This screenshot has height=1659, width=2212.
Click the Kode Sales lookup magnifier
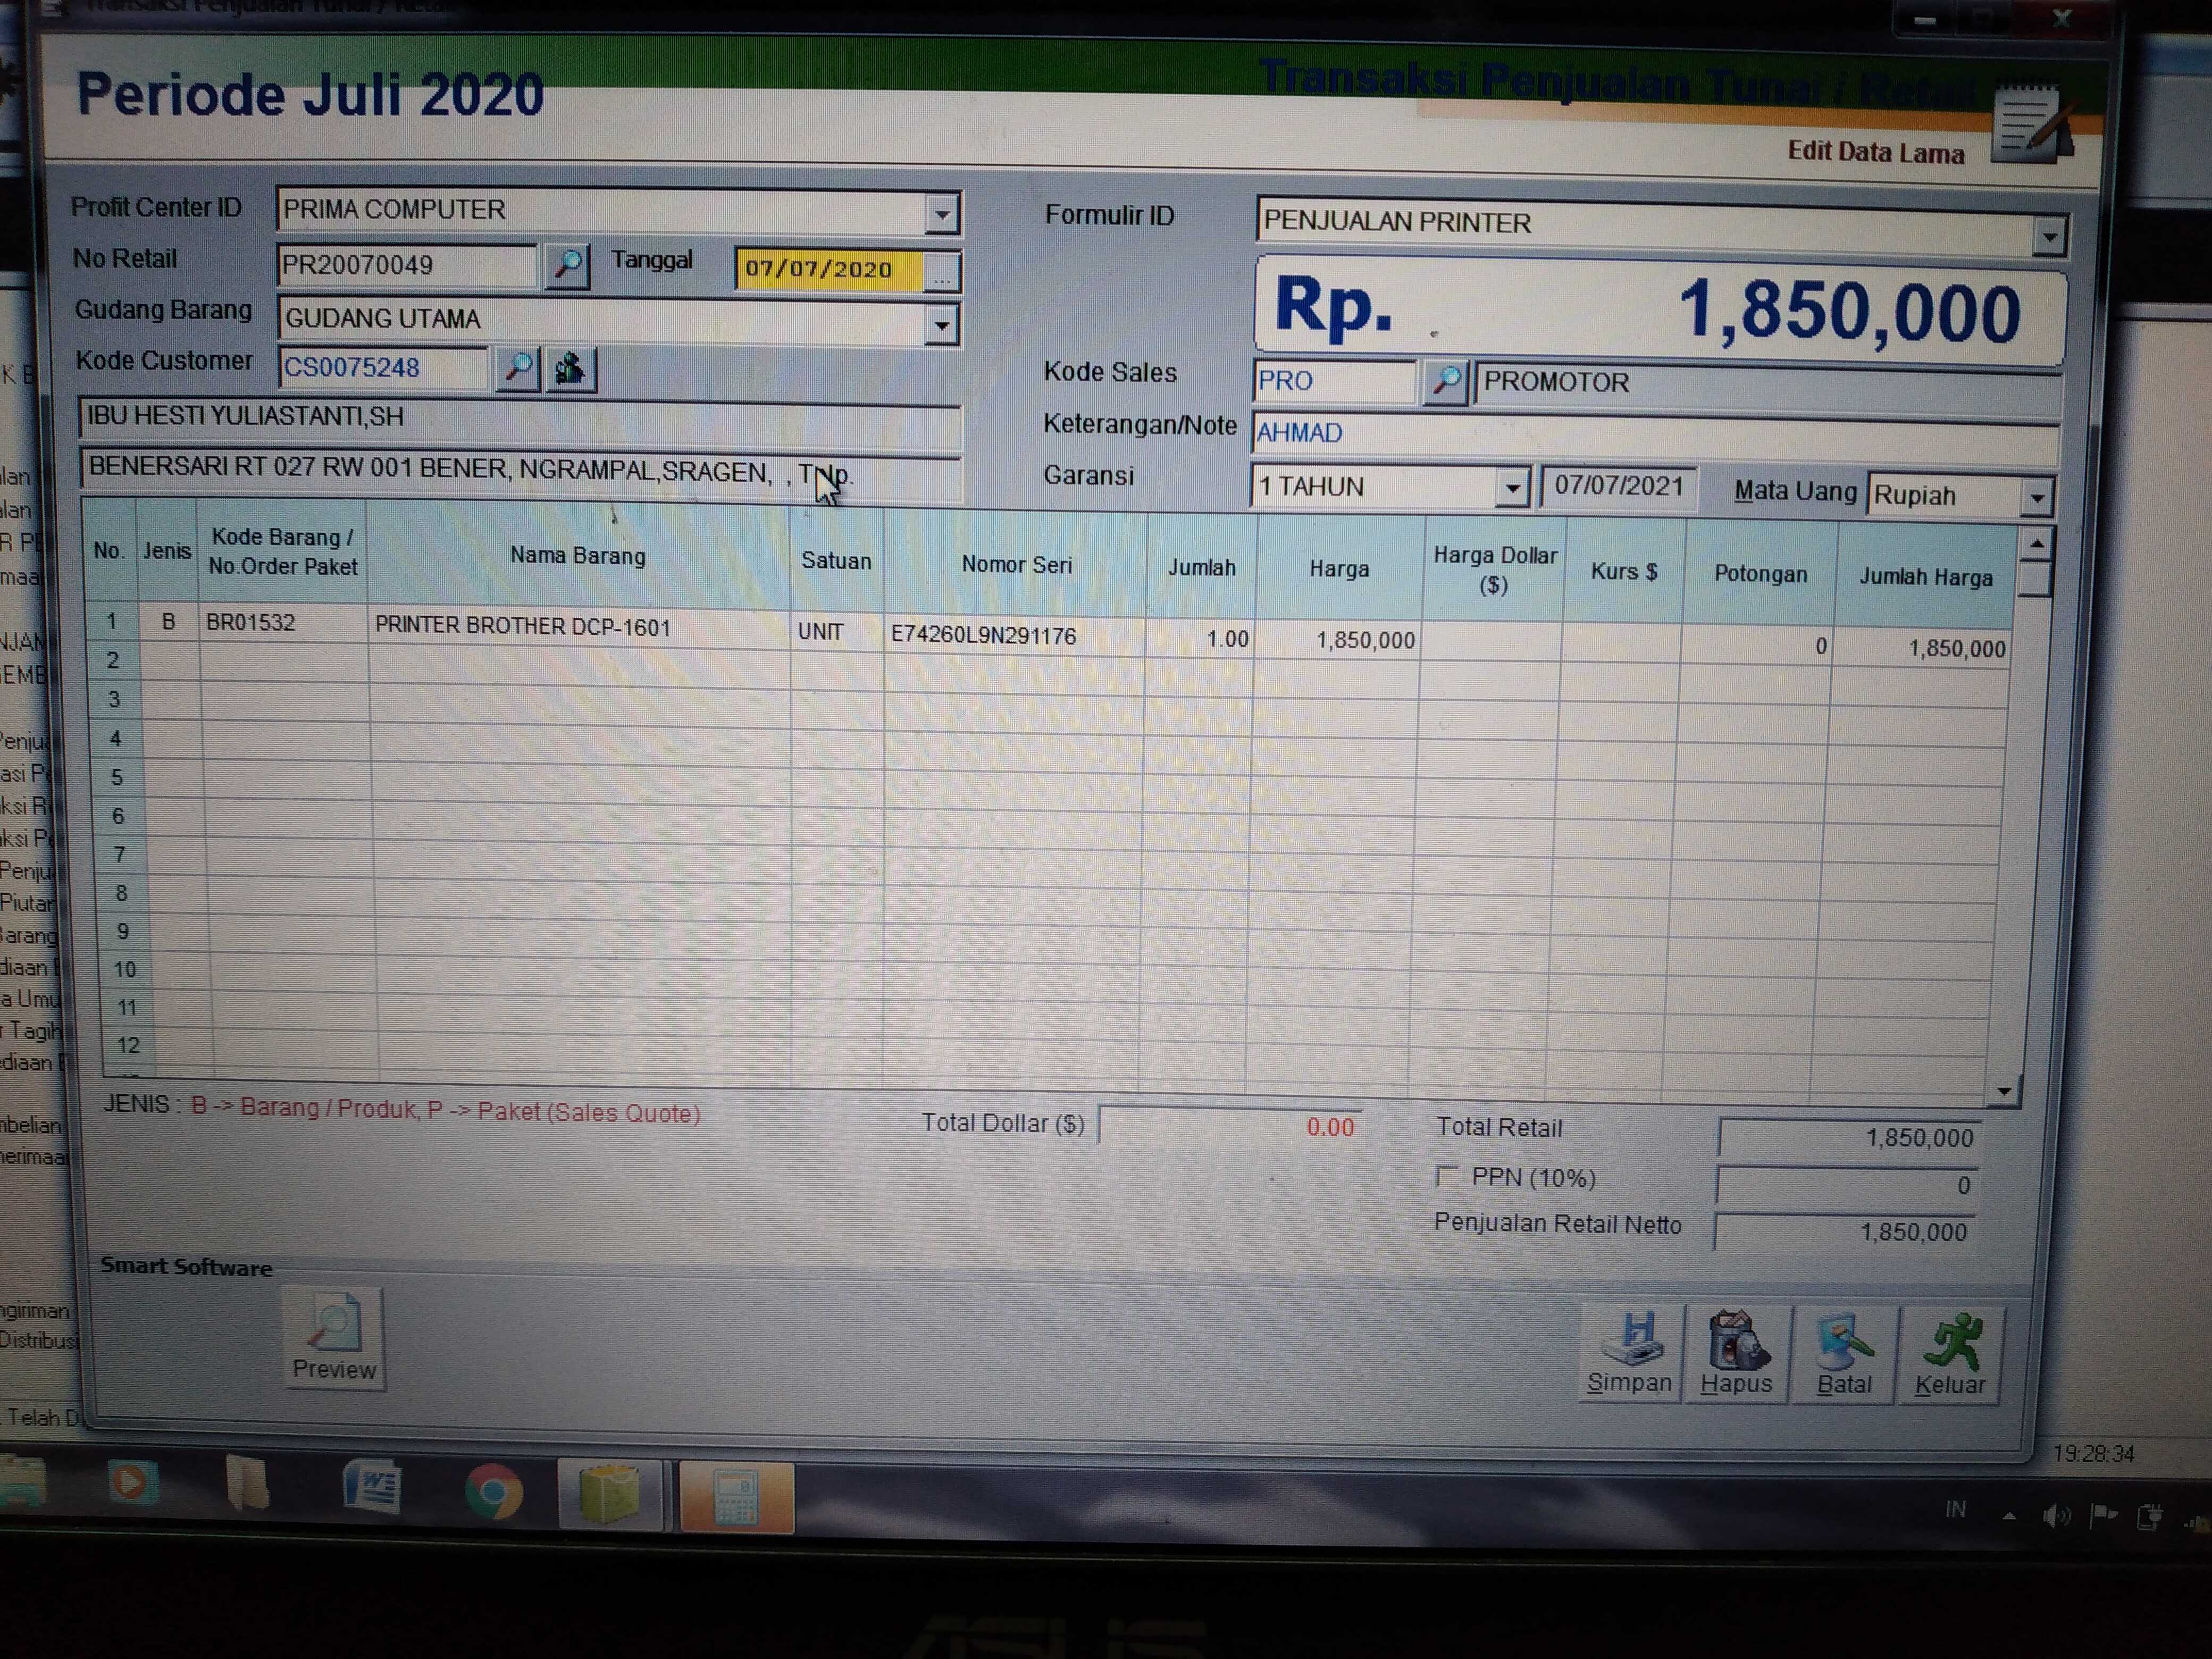[1445, 382]
